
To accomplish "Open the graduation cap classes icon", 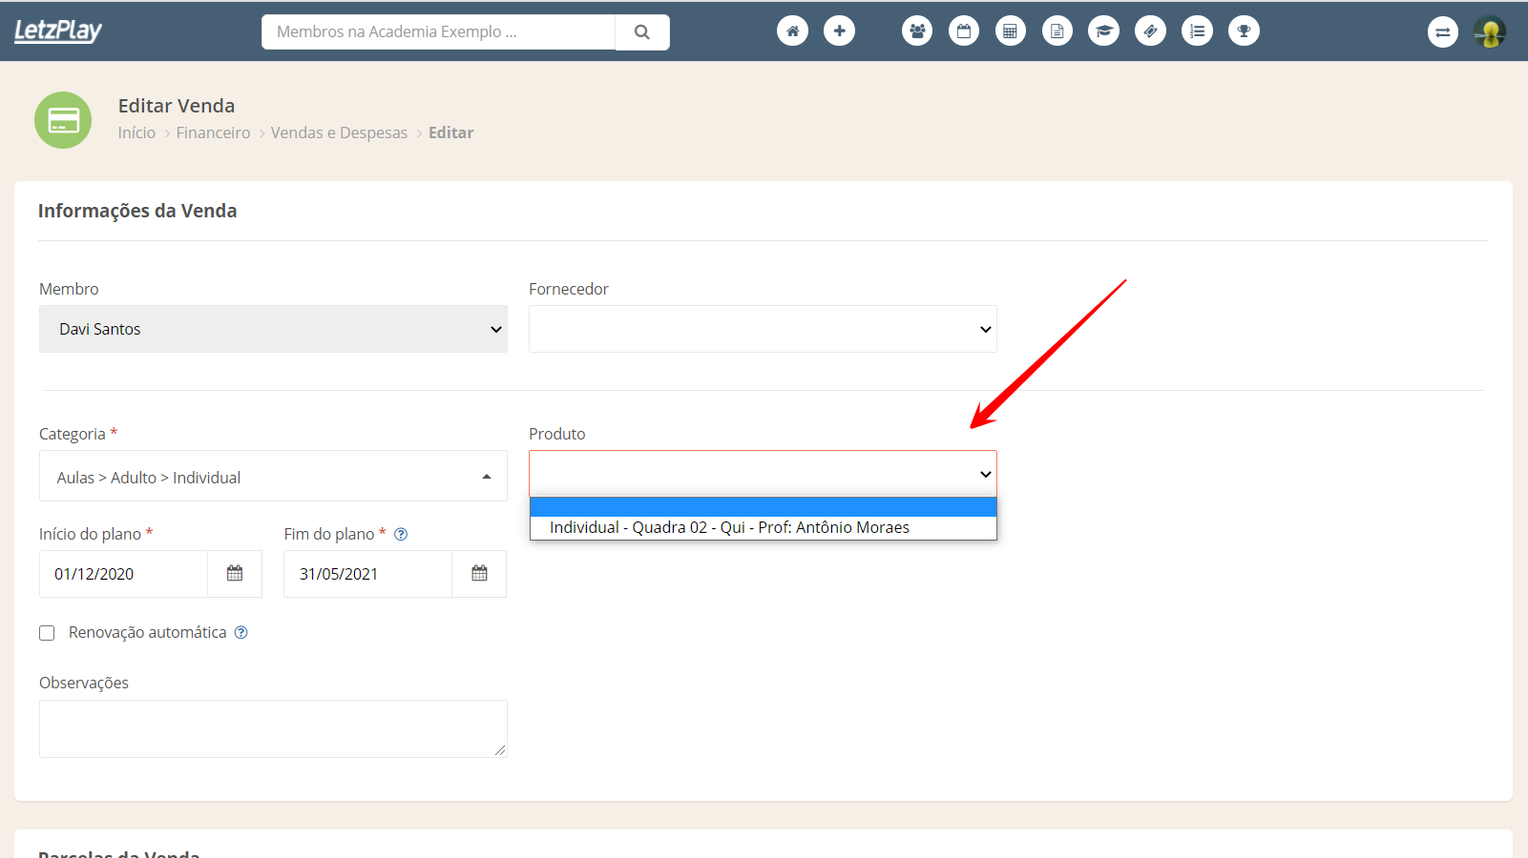I will pos(1103,31).
